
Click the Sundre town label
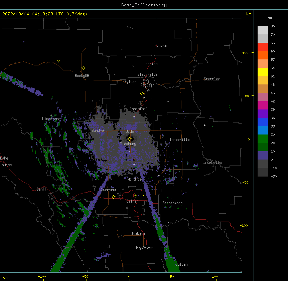[98, 130]
